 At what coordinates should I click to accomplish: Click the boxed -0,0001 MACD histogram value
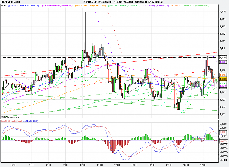tap(223, 141)
